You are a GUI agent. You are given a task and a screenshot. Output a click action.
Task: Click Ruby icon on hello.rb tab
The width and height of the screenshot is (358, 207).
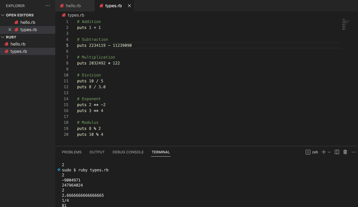[x=62, y=6]
